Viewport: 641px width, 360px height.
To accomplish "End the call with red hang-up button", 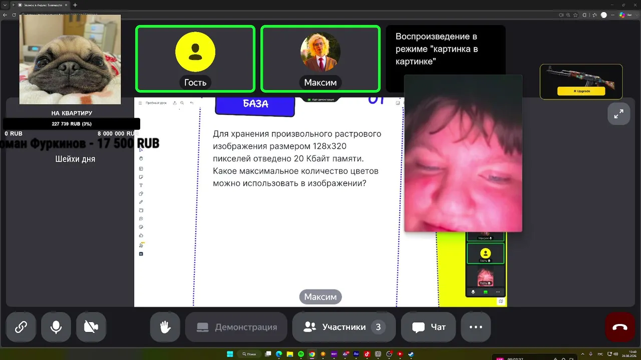I will coord(620,327).
